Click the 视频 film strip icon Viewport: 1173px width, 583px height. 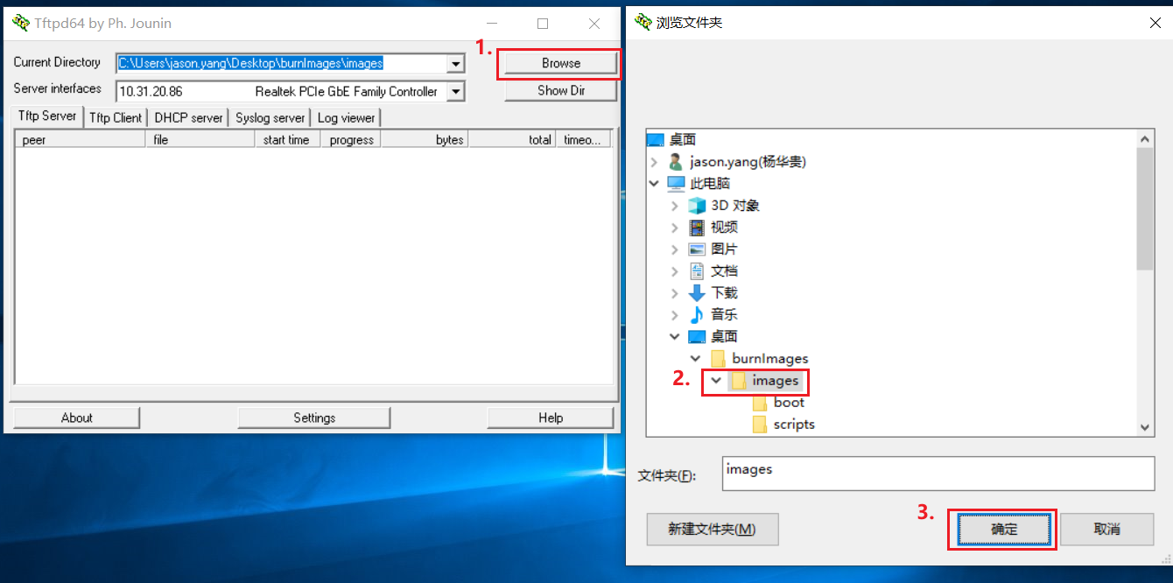point(697,228)
